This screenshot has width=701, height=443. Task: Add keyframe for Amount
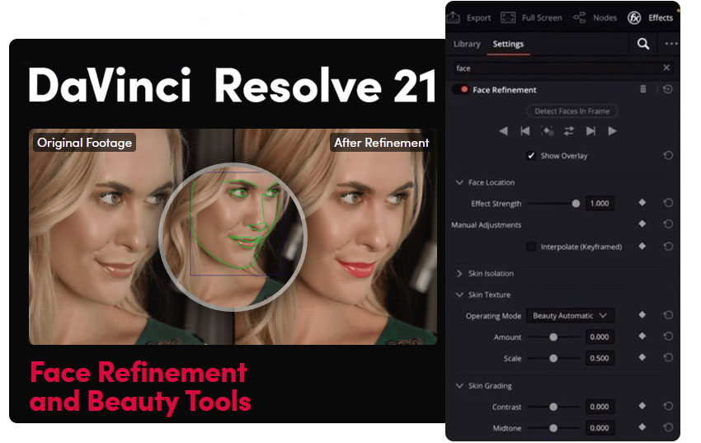pos(642,336)
